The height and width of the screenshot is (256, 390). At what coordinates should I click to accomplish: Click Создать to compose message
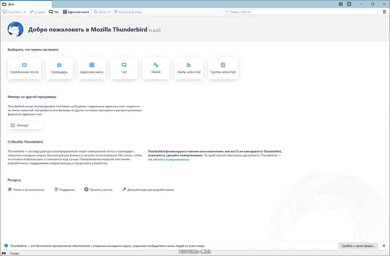[37, 12]
